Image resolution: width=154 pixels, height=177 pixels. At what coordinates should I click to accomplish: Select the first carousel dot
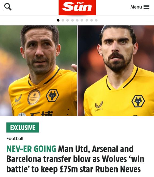pos(58,20)
